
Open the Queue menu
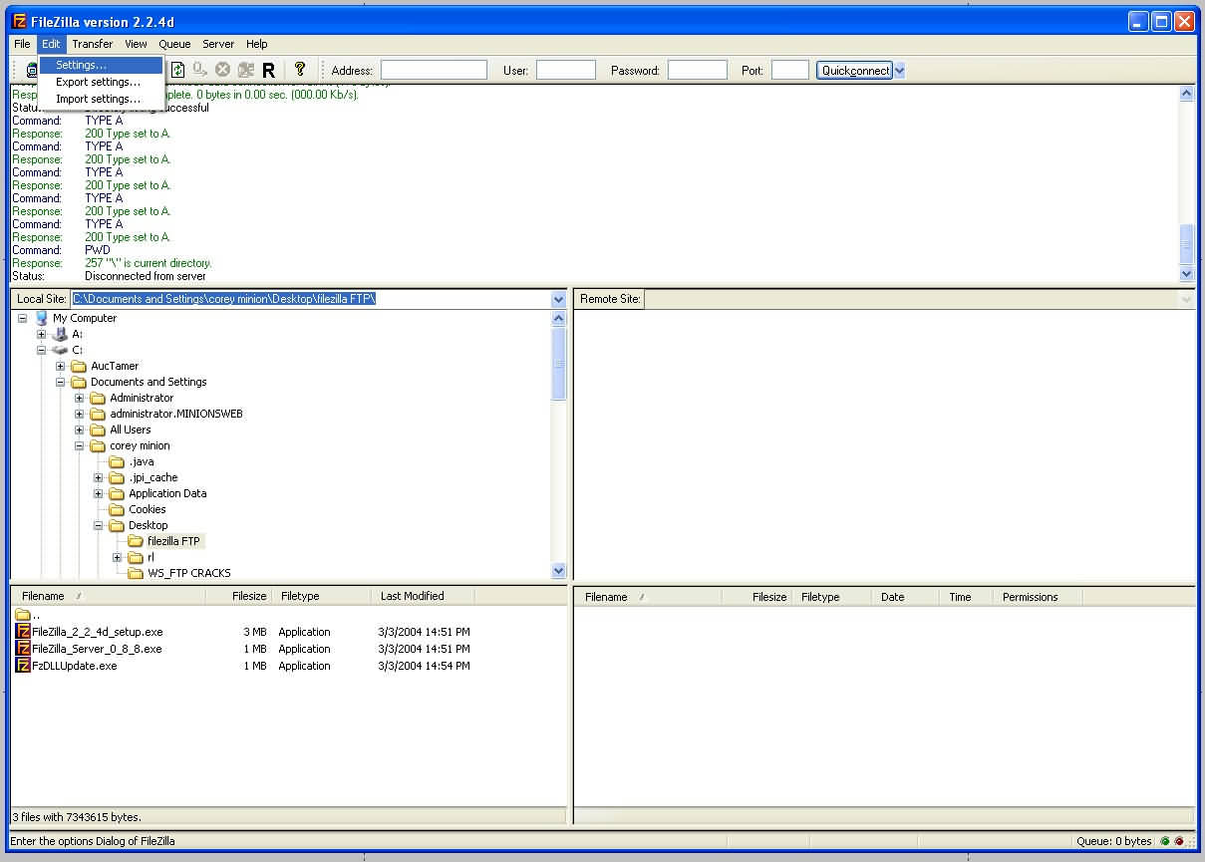[174, 44]
